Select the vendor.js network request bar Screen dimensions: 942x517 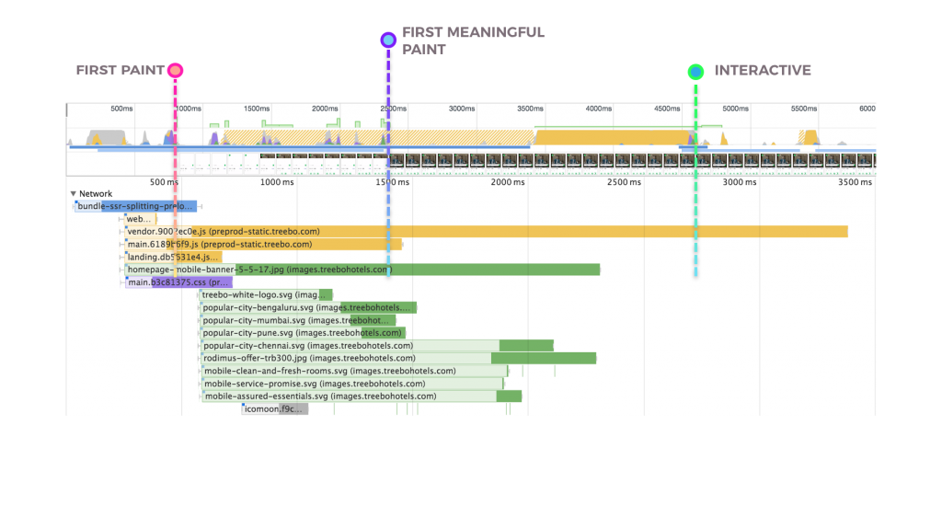(486, 232)
